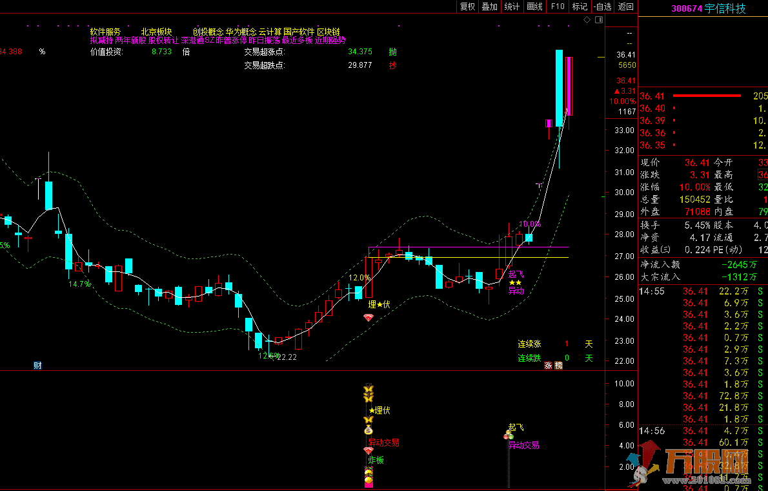
Task: Click the 华为概念 concept tag
Action: coord(241,32)
